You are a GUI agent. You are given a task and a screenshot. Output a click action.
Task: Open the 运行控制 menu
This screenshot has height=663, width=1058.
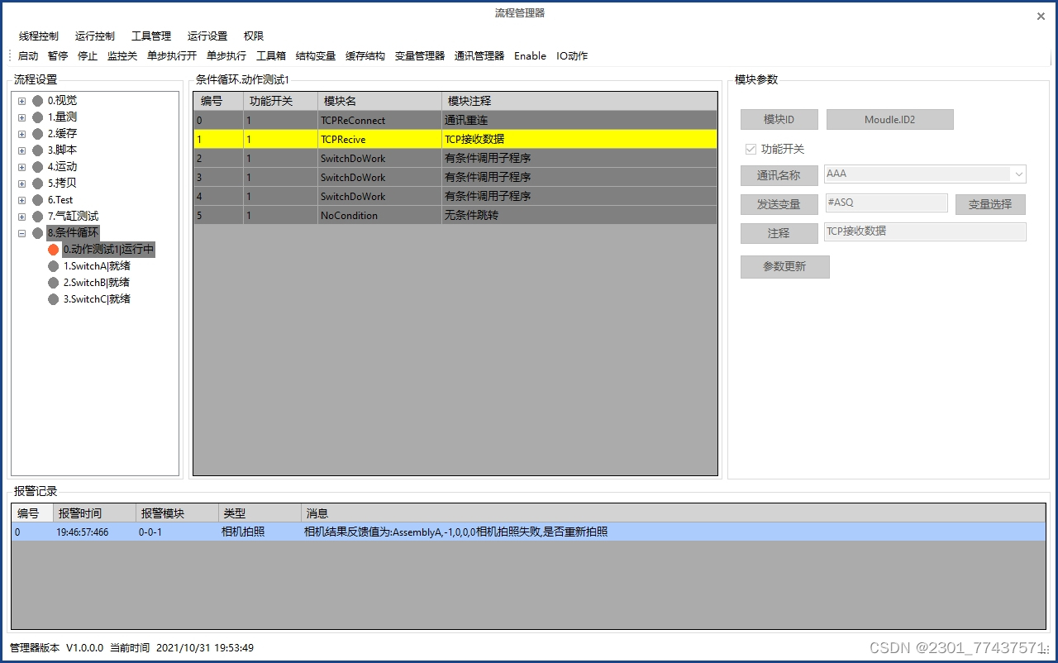95,36
